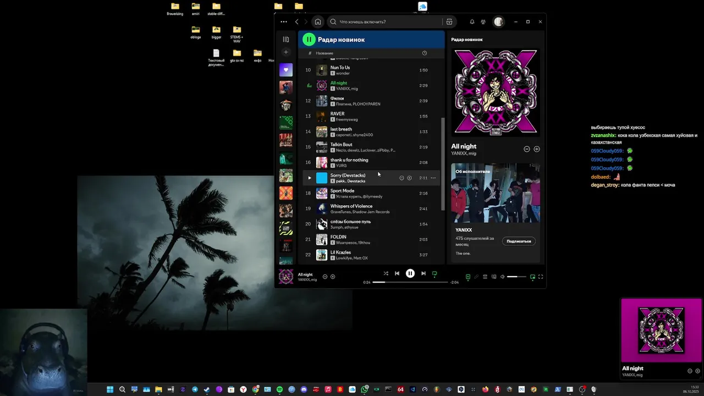Screen dimensions: 704x396
Task: Open the Spotify Home page
Action: [317, 22]
